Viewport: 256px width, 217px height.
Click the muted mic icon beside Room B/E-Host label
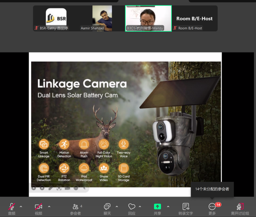[x=175, y=28]
